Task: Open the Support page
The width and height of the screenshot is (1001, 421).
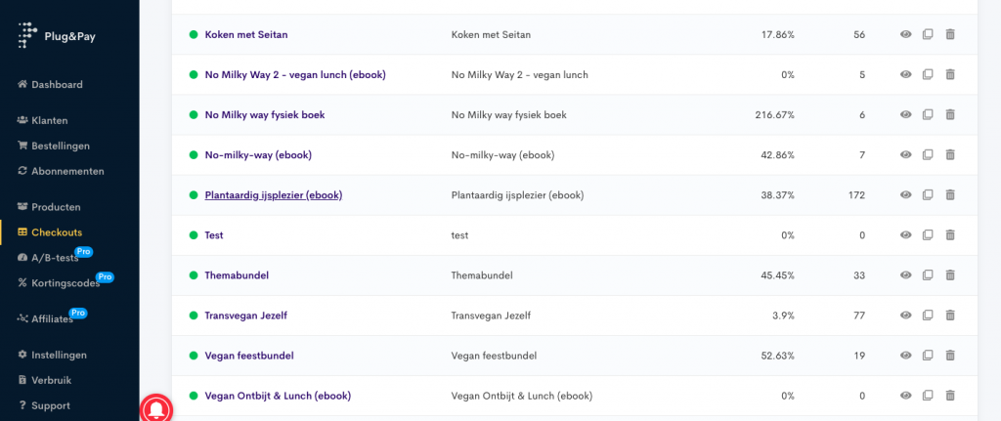Action: [x=50, y=405]
